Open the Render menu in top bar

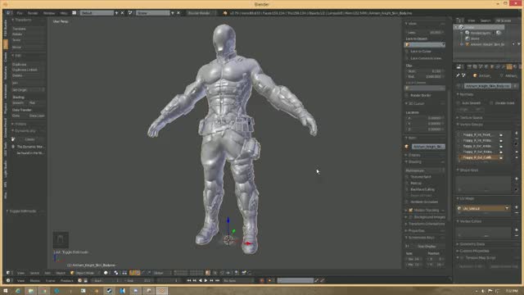click(x=33, y=13)
